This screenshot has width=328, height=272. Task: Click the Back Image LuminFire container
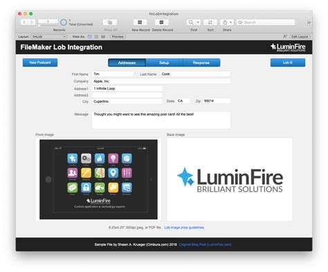pyautogui.click(x=230, y=179)
